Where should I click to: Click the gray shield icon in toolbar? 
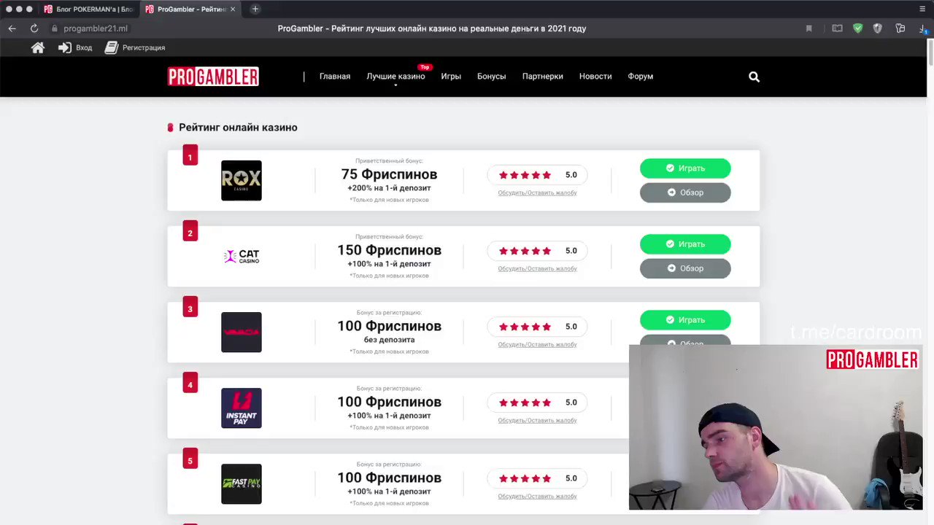pyautogui.click(x=878, y=28)
